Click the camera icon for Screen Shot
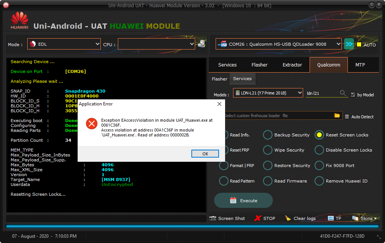The height and width of the screenshot is (243, 385). 213,218
